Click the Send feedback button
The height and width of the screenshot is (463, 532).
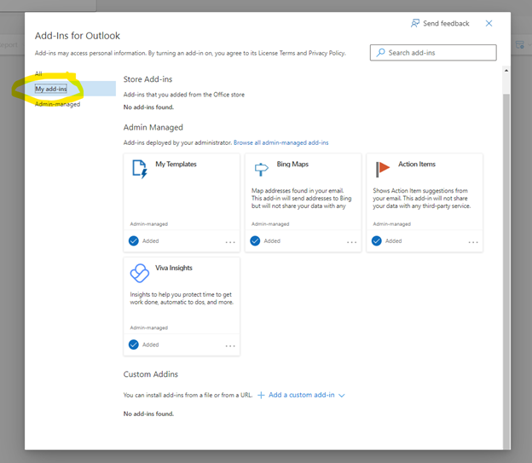tap(440, 23)
